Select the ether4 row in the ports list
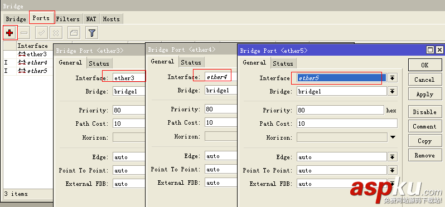Screen dimensions: 445x207 coord(28,62)
